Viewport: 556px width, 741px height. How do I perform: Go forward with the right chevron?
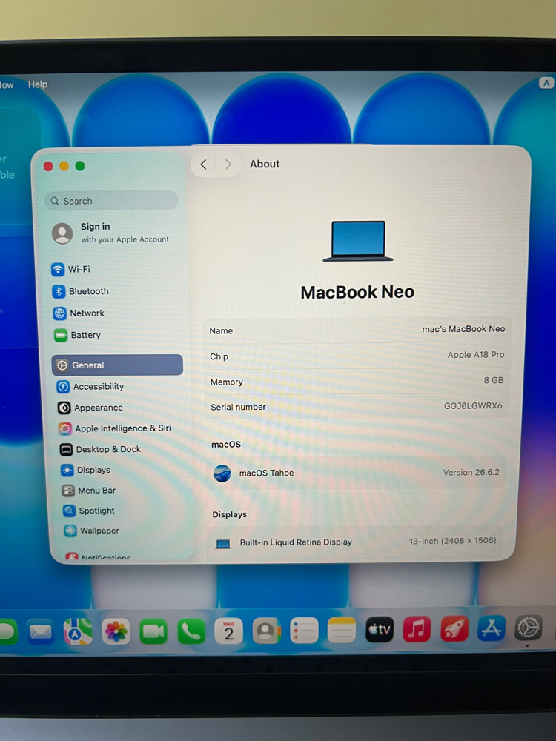[228, 164]
